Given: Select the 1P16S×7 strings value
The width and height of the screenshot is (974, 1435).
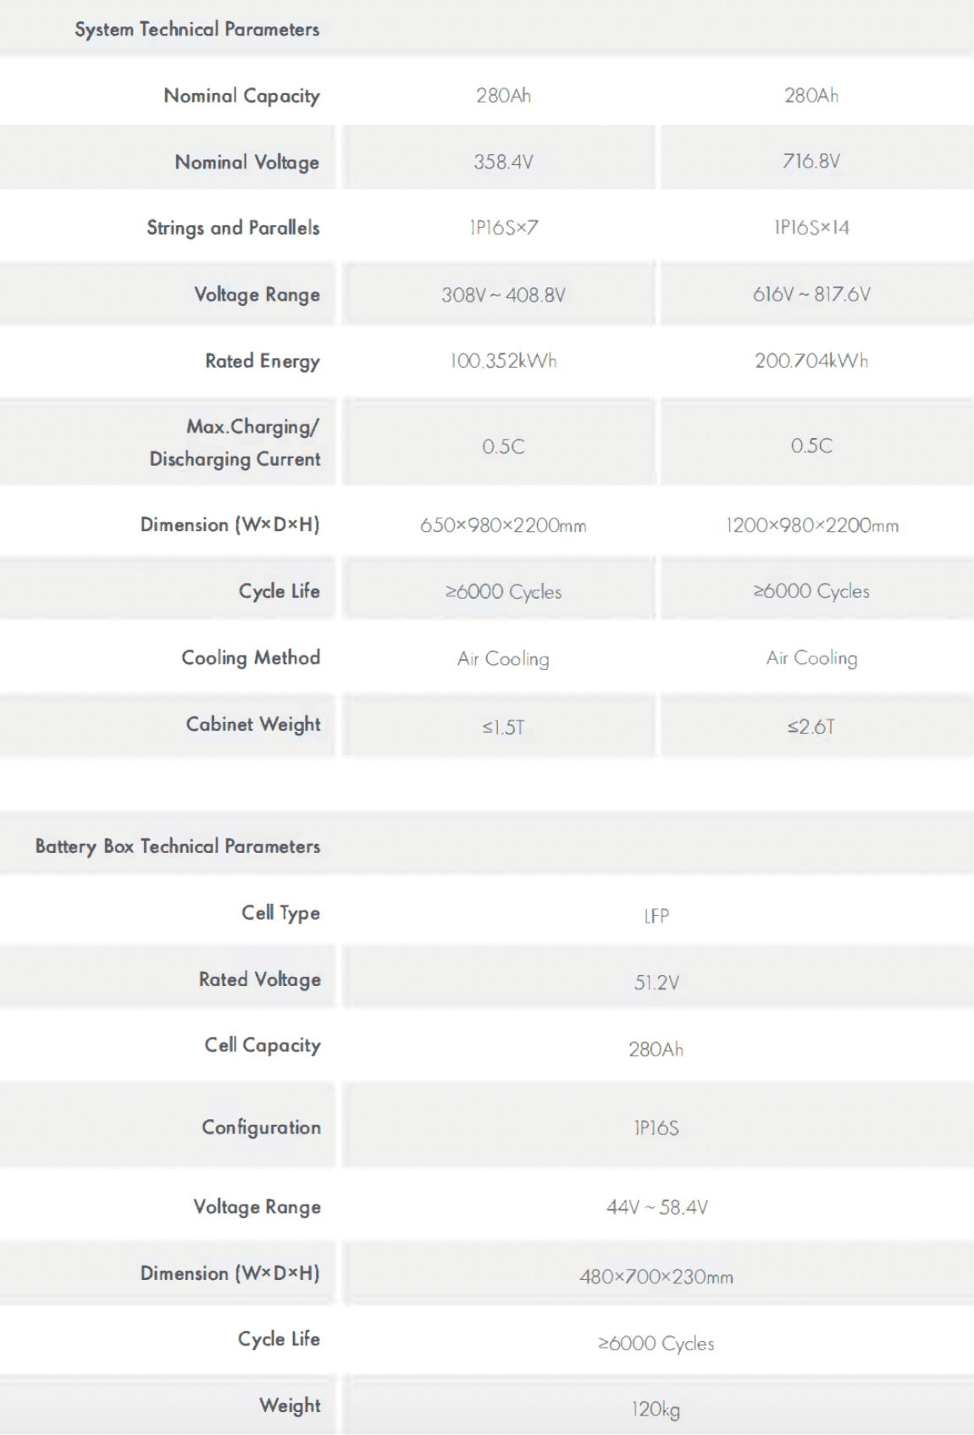Looking at the screenshot, I should [x=503, y=228].
